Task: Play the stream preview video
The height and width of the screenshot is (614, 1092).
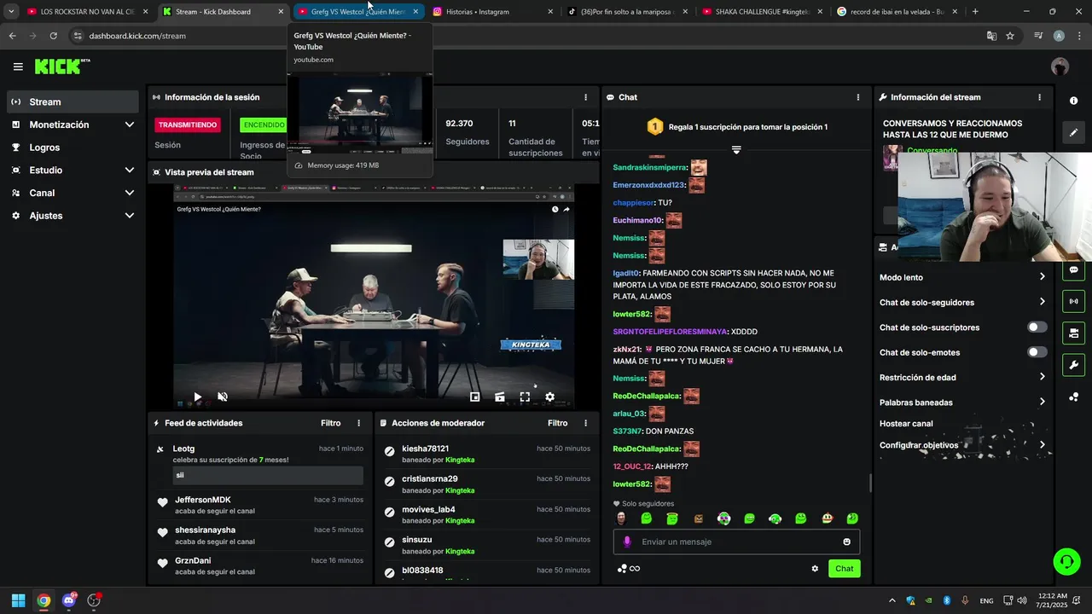Action: 197,397
